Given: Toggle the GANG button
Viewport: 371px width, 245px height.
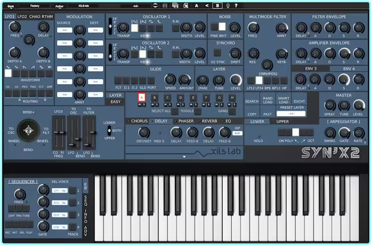Looking at the screenshot, I should pyautogui.click(x=232, y=111).
